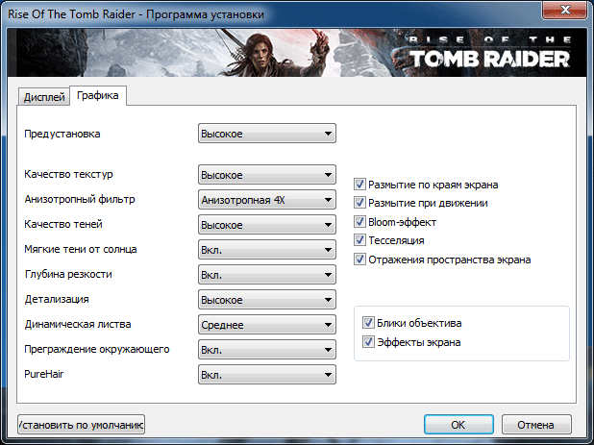Click the Преграждение окружающего label
This screenshot has height=445, width=594.
tap(97, 349)
